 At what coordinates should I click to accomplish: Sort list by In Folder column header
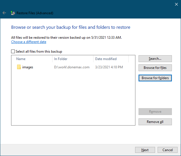coord(73,59)
